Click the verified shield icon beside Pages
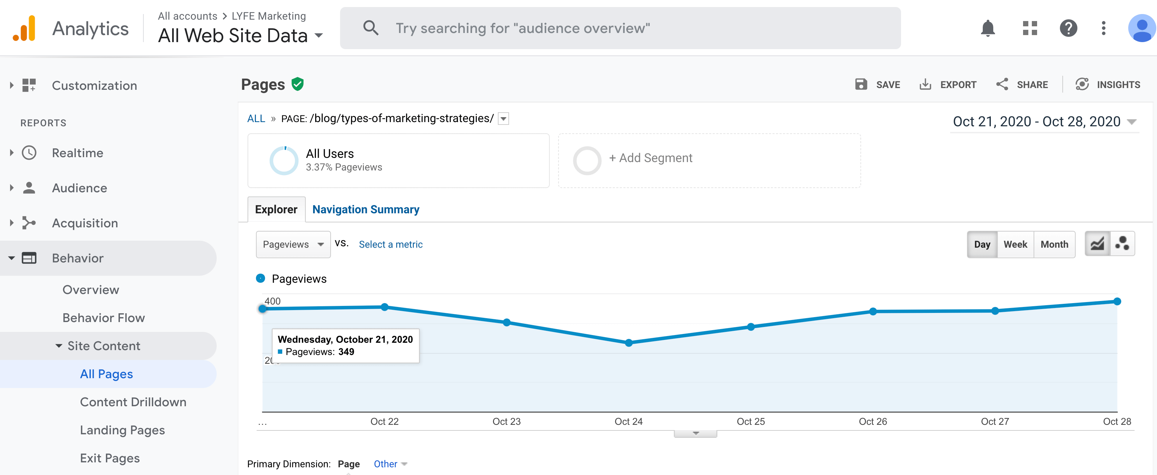Screen dimensions: 1157x475 pyautogui.click(x=297, y=84)
